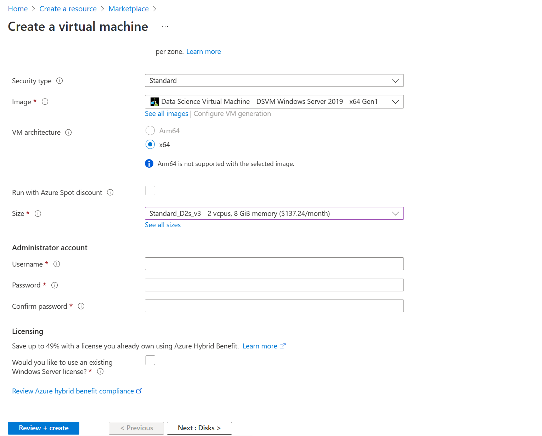
Task: Select the x64 architecture radio button
Action: (x=150, y=144)
